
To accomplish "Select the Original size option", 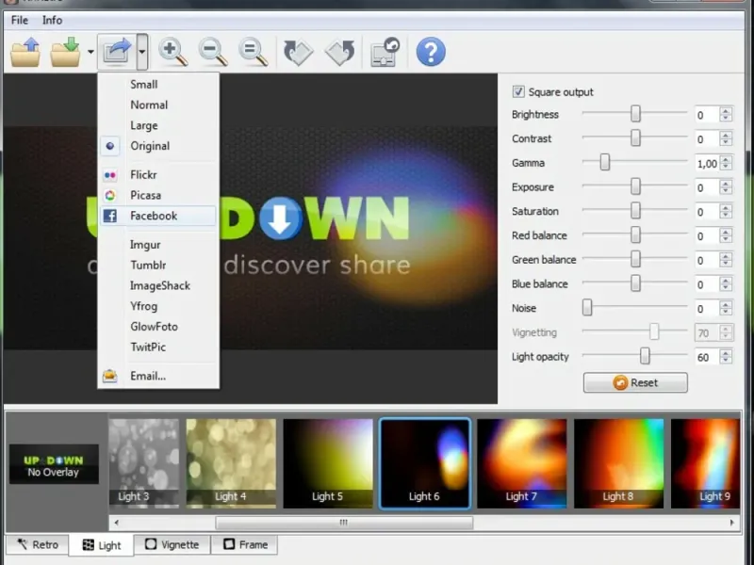I will (x=150, y=146).
